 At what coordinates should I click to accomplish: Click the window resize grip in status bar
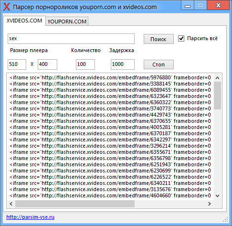(x=225, y=219)
